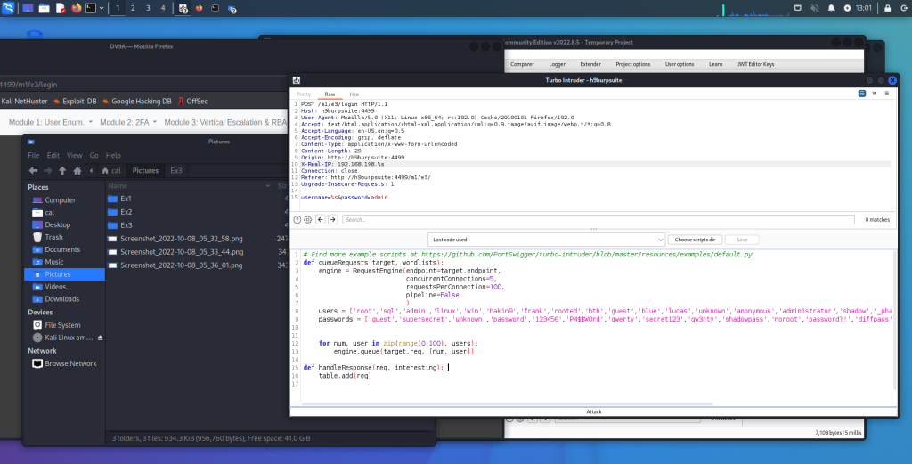Go to previous search match arrow
The image size is (912, 464).
coord(321,220)
